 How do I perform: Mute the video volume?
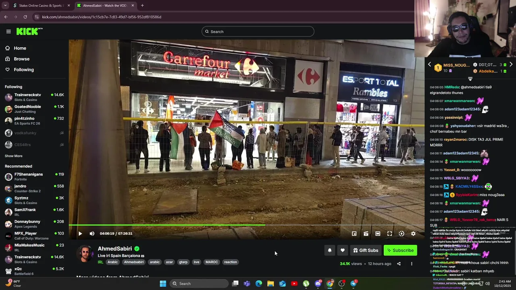[x=92, y=234]
